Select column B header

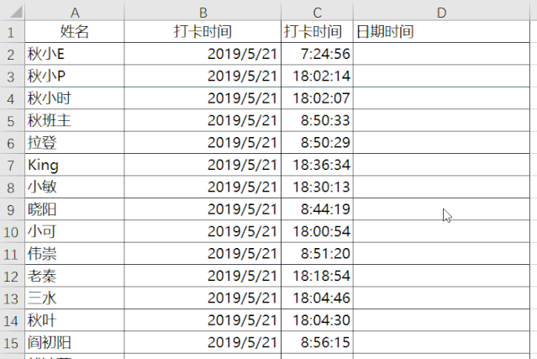point(203,13)
